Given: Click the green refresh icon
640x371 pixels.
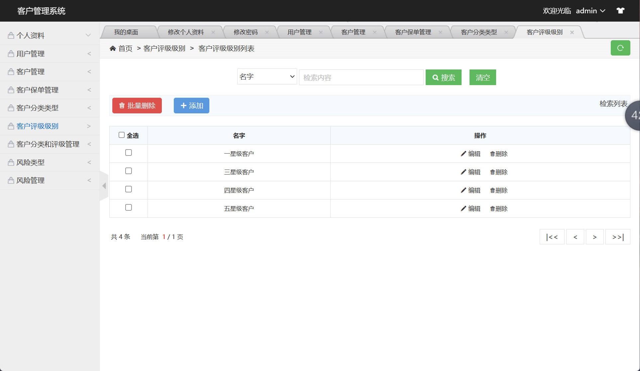Looking at the screenshot, I should (x=620, y=48).
